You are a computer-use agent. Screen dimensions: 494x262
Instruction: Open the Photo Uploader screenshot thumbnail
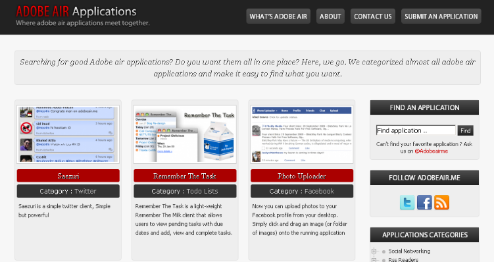click(x=302, y=134)
